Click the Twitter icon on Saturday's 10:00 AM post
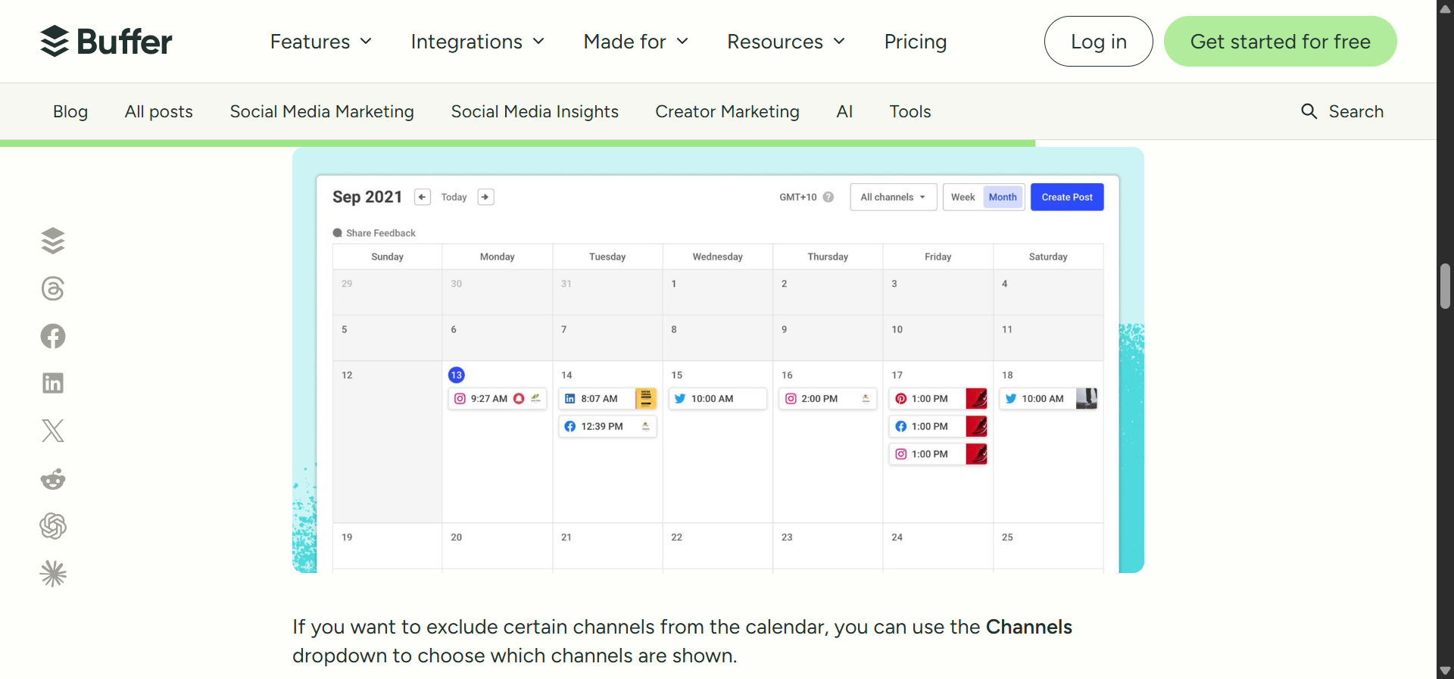 [1011, 399]
